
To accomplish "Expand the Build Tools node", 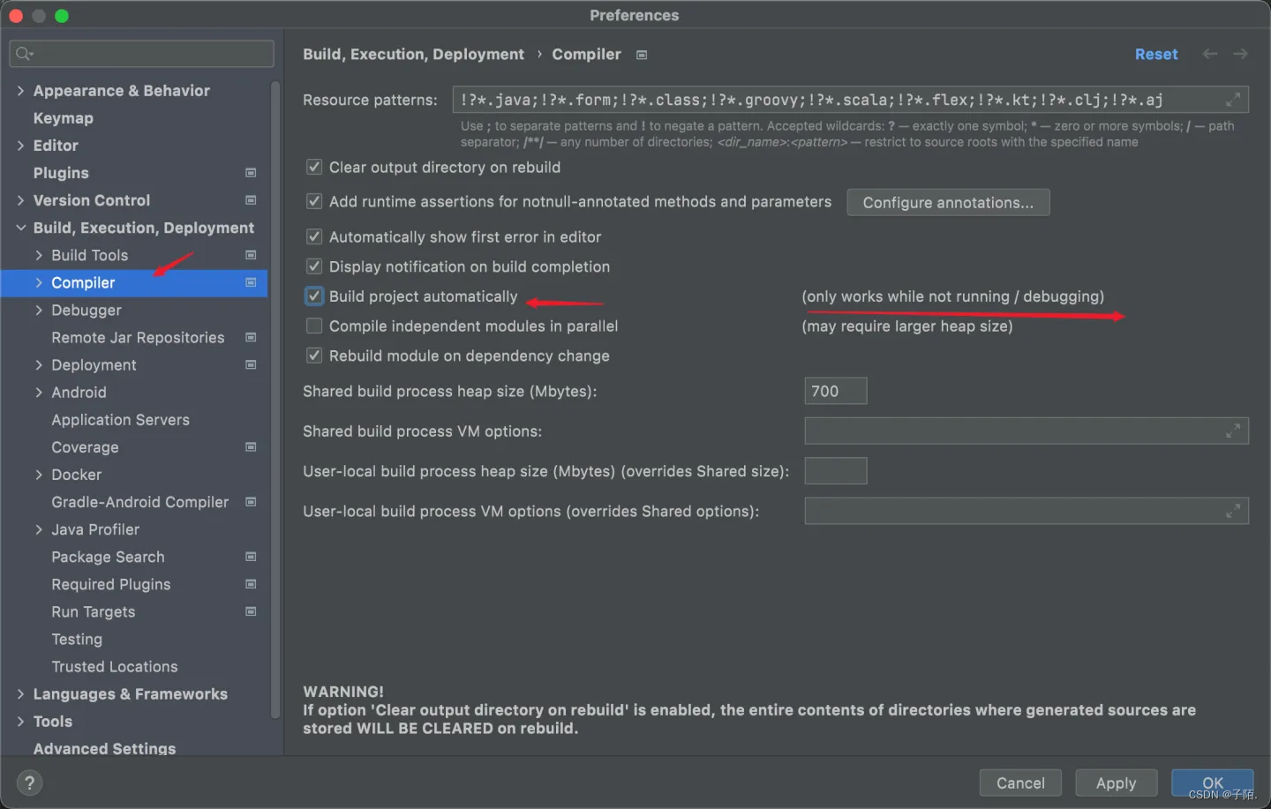I will click(x=39, y=255).
